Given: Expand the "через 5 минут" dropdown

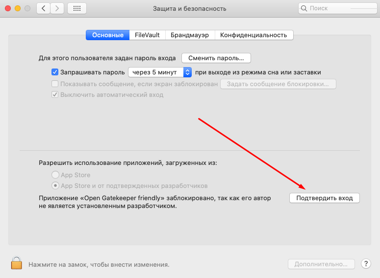Looking at the screenshot, I should (160, 72).
